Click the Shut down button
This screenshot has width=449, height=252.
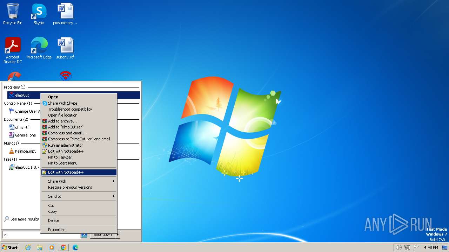point(103,235)
